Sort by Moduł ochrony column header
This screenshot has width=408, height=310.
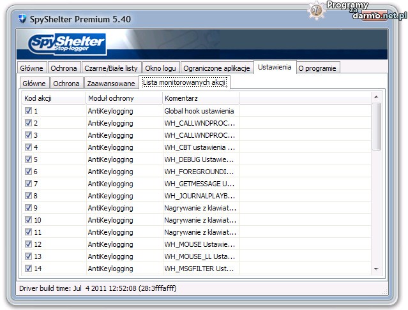tap(124, 98)
